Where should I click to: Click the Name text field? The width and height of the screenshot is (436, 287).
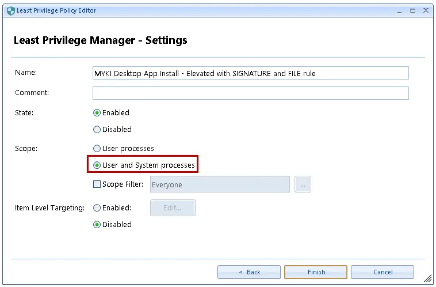tap(250, 73)
